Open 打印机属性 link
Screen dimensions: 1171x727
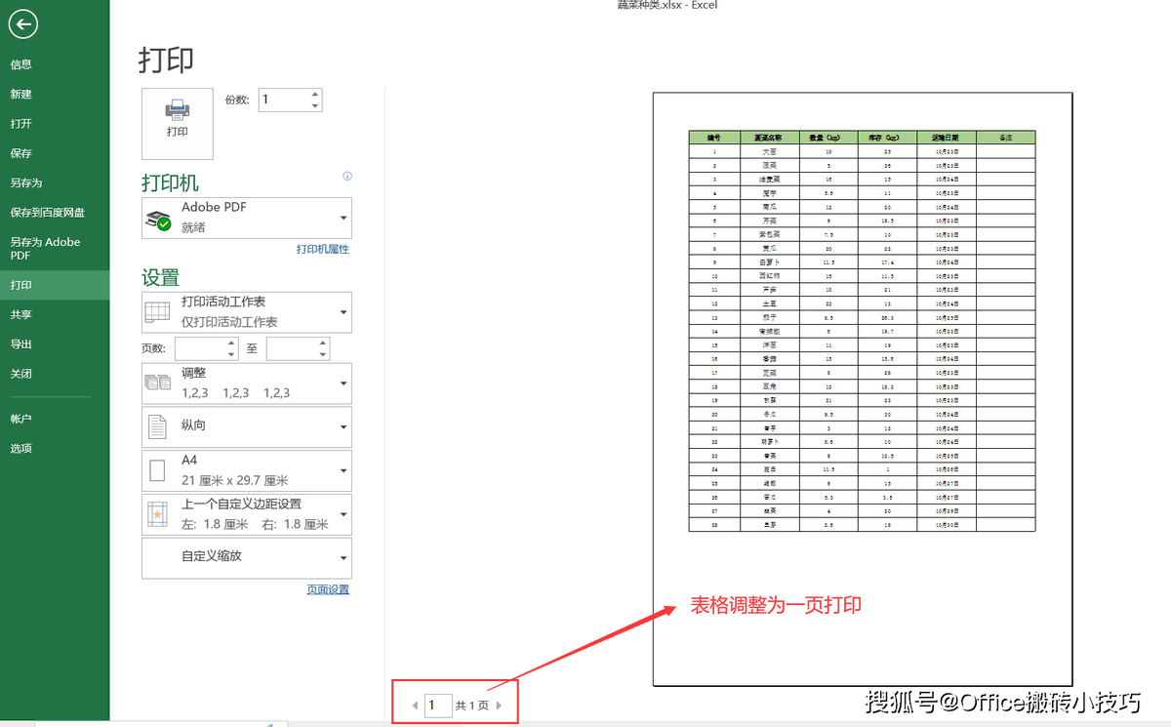[323, 249]
